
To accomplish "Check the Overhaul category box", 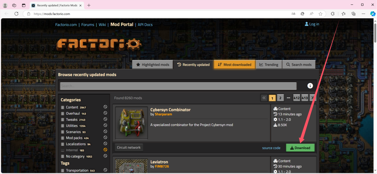I will pyautogui.click(x=63, y=114).
